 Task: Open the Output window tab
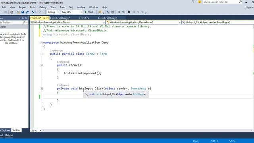(9, 135)
